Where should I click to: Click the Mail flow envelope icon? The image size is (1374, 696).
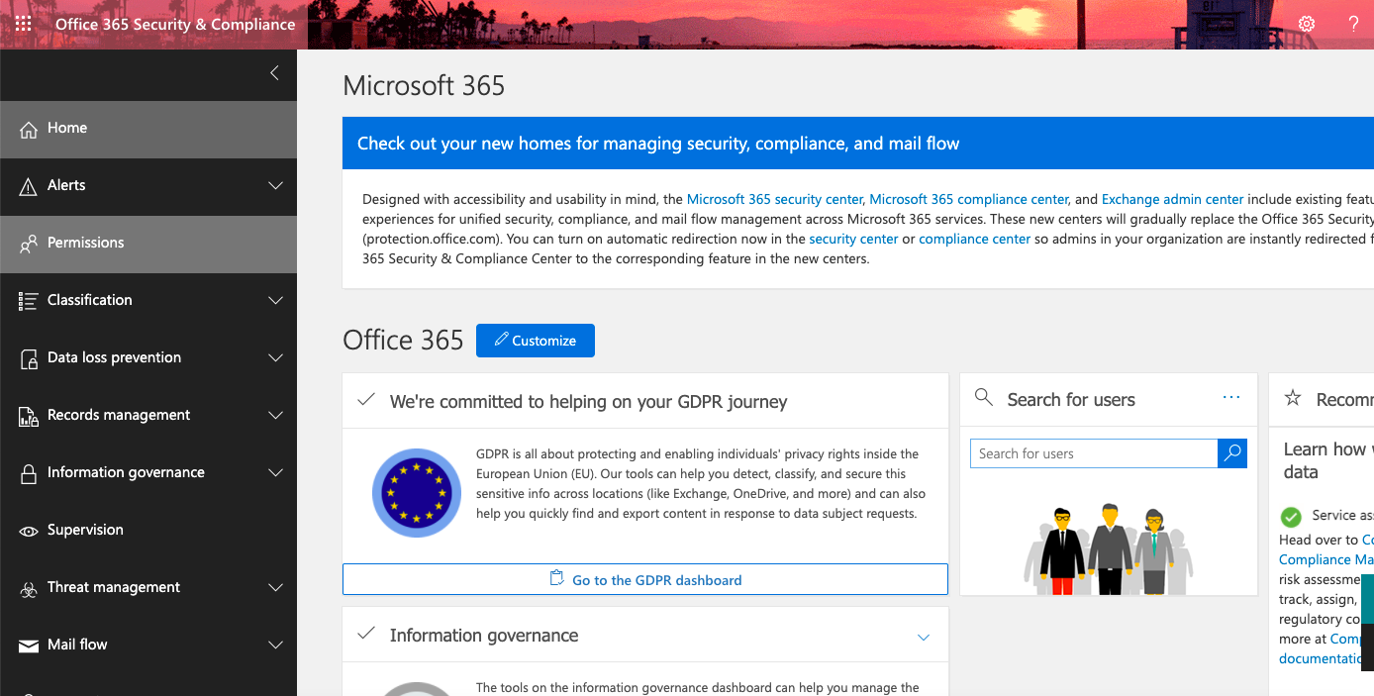pyautogui.click(x=29, y=646)
